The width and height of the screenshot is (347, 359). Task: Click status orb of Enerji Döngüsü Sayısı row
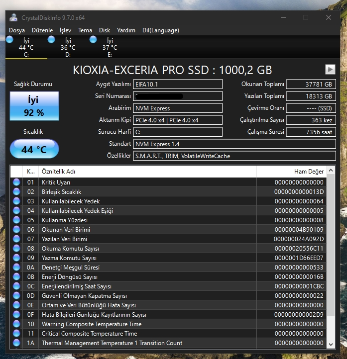pyautogui.click(x=16, y=277)
